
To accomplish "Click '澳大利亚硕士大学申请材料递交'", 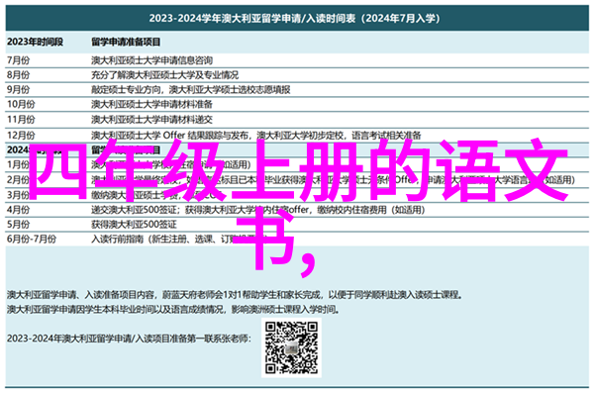I will coord(151,120).
